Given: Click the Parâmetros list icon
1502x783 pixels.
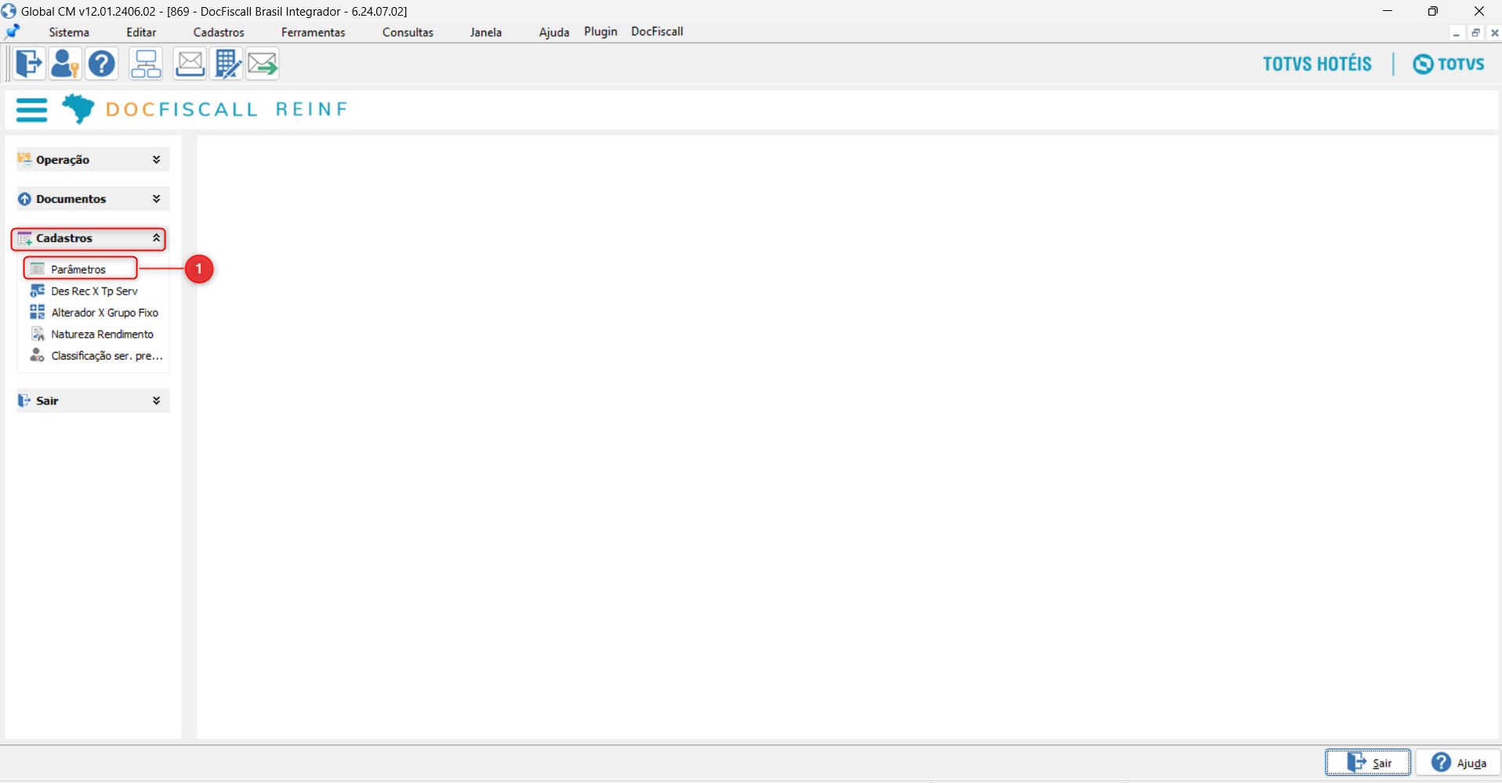Looking at the screenshot, I should point(37,269).
